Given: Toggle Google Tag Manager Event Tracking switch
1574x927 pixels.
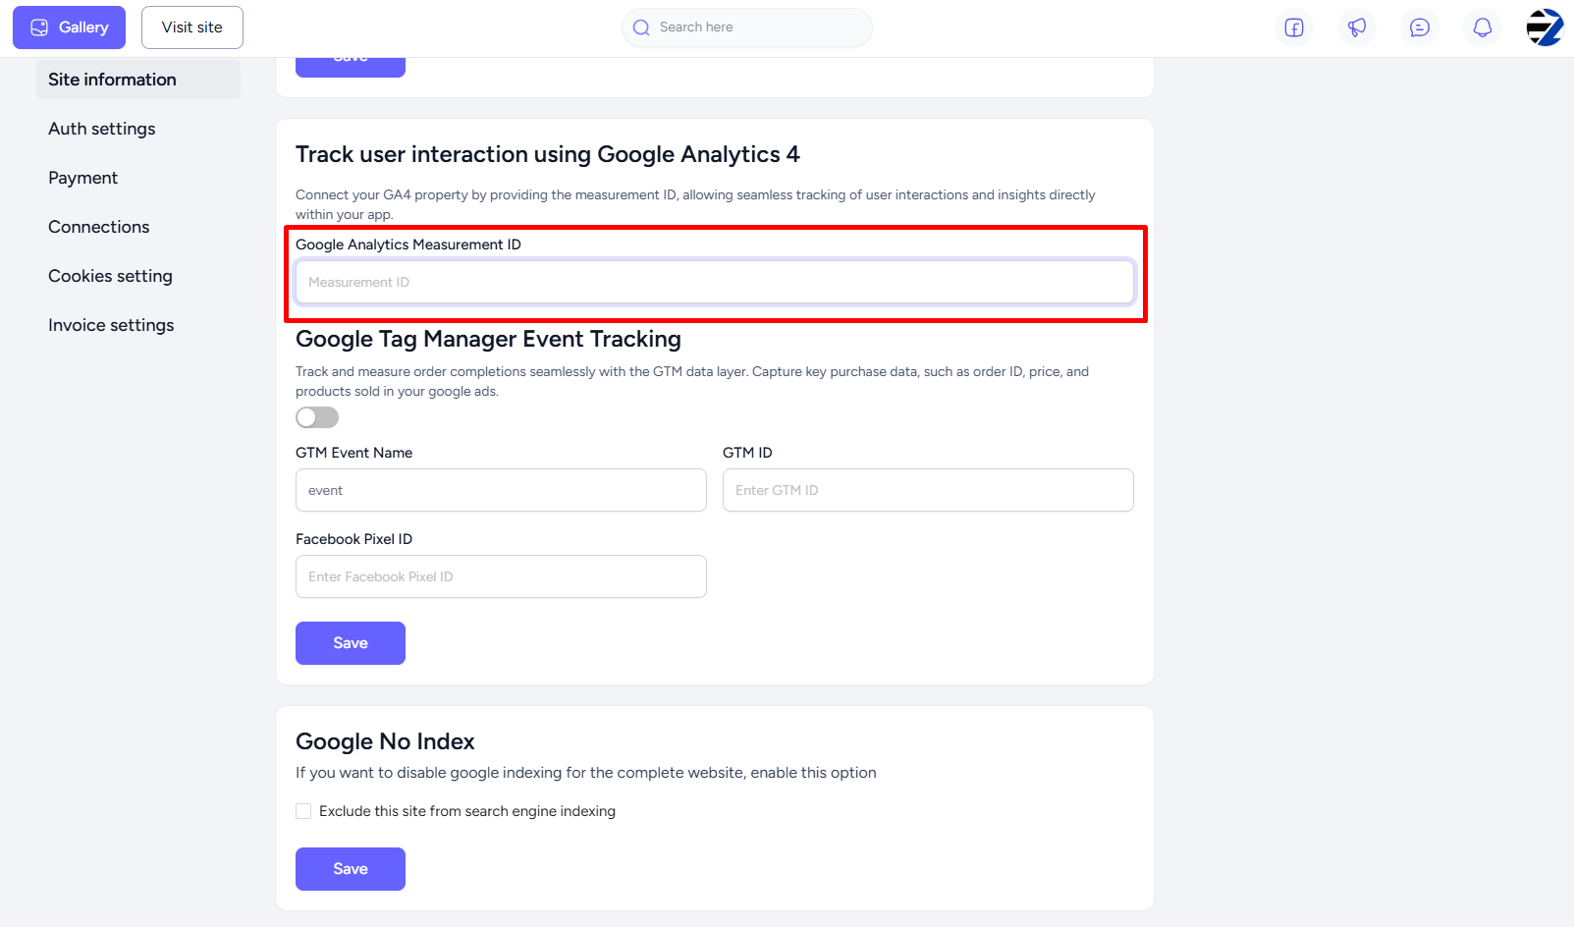Looking at the screenshot, I should [317, 417].
